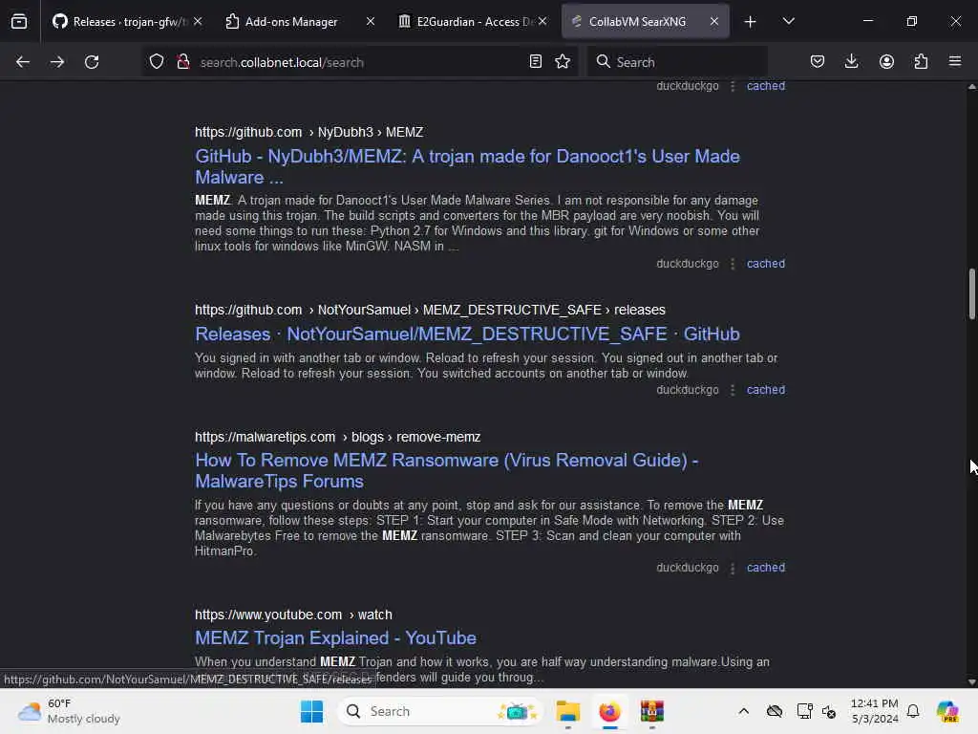Open cached link for NyDubh3/MEMZ result
This screenshot has width=978, height=734.
pyautogui.click(x=766, y=264)
